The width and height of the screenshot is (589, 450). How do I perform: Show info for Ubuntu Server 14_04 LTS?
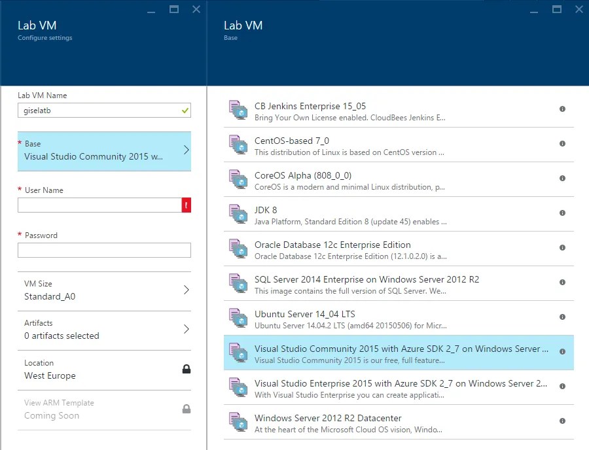(562, 317)
